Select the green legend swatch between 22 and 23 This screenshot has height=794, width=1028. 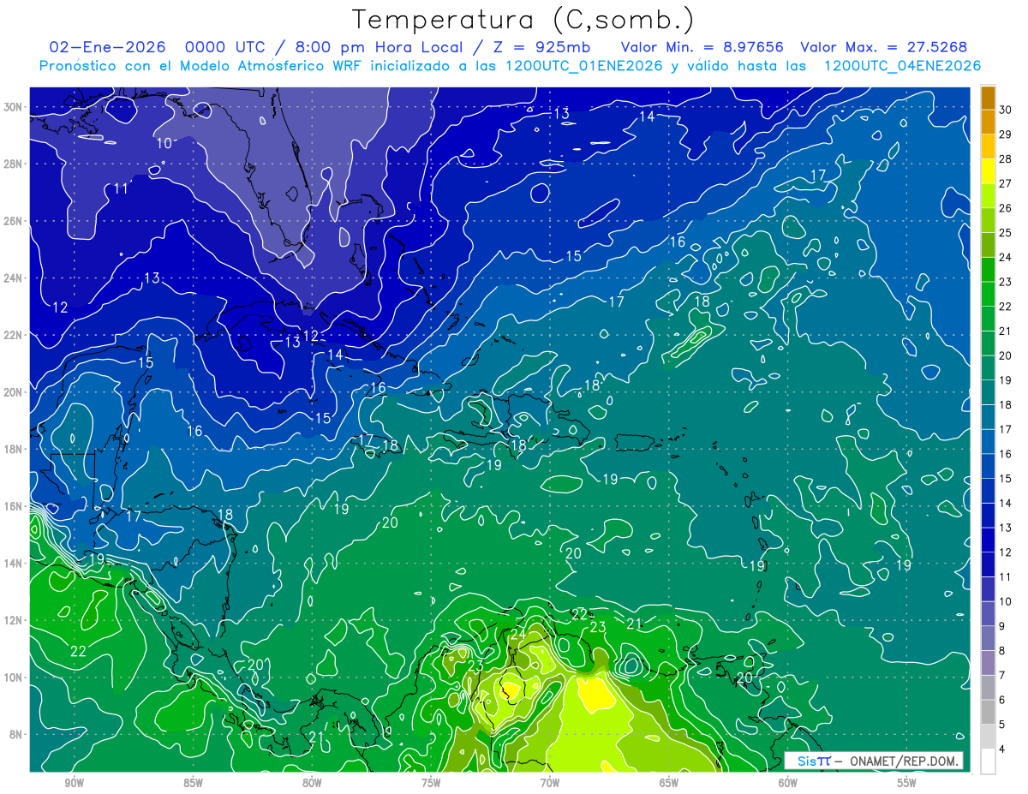(x=988, y=294)
